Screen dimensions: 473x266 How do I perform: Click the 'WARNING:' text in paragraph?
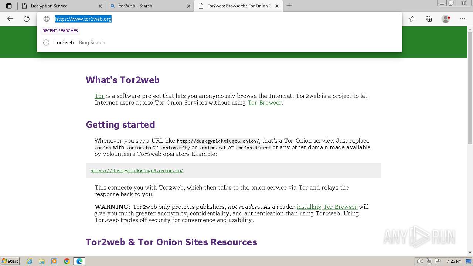112,207
